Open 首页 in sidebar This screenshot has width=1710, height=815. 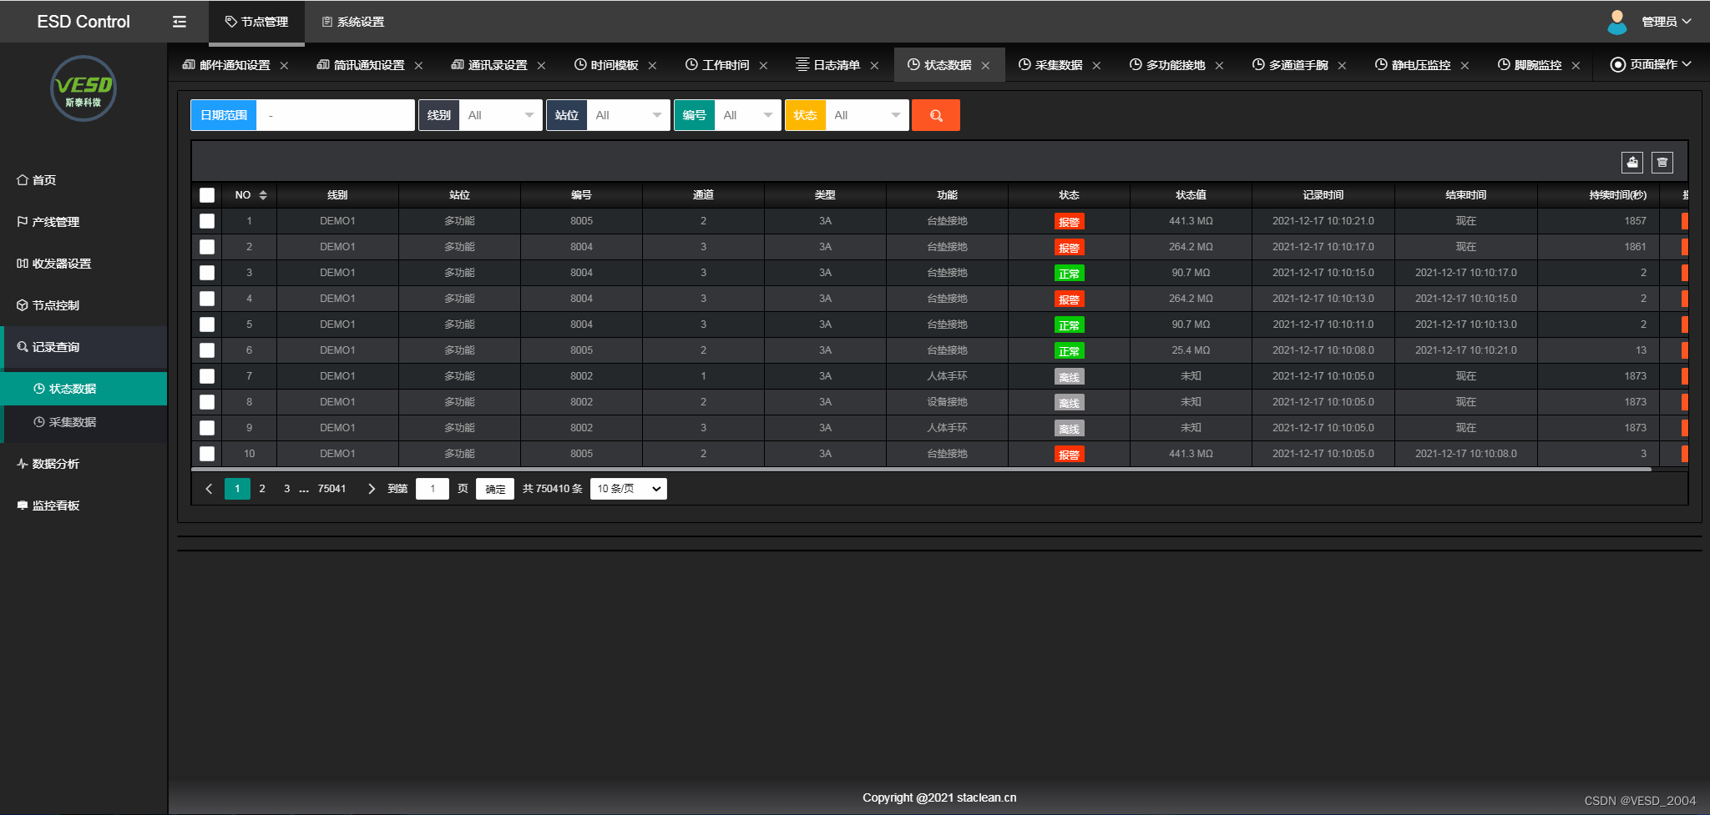[83, 180]
